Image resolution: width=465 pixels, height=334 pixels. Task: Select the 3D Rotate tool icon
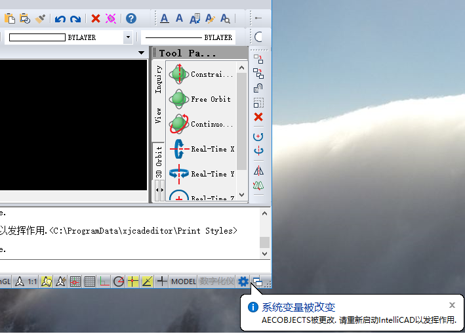point(258,151)
